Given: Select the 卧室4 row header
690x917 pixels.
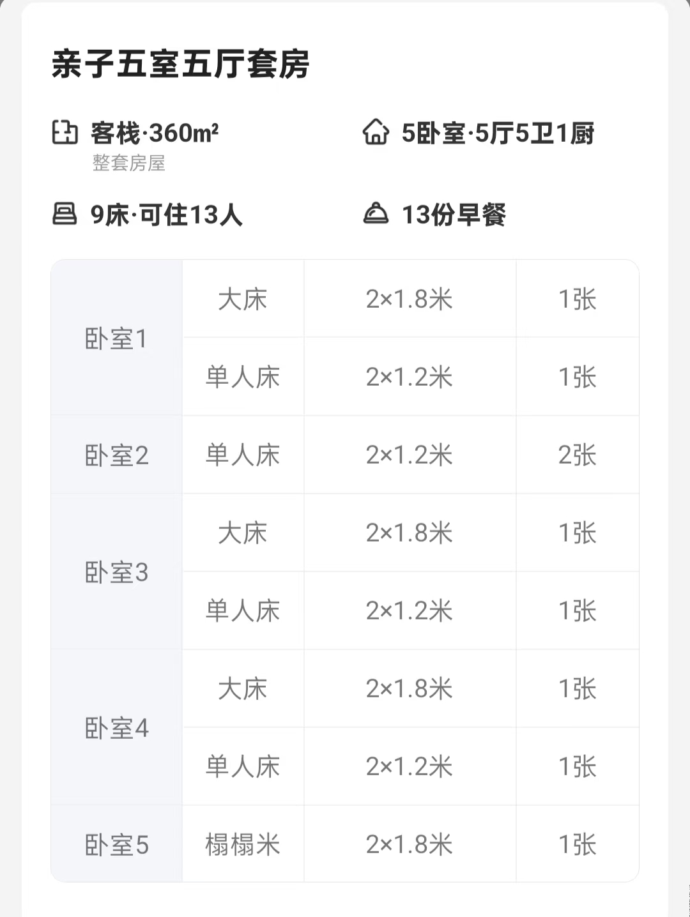Looking at the screenshot, I should click(x=116, y=728).
